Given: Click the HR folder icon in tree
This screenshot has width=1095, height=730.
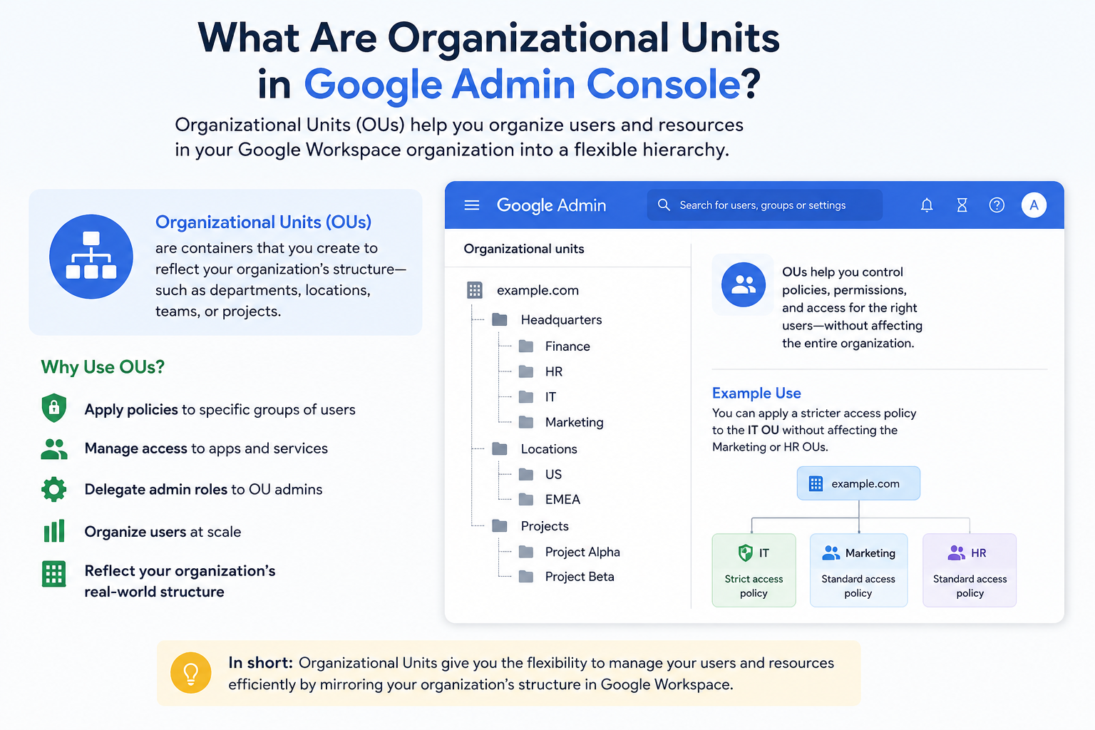Looking at the screenshot, I should (x=526, y=371).
